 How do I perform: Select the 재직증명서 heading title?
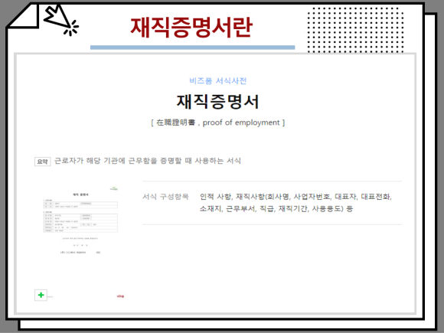coord(217,102)
